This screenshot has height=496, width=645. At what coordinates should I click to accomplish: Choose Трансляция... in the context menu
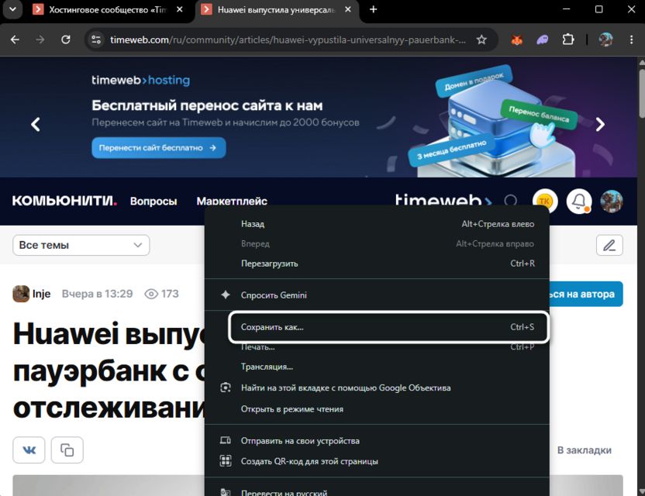[378, 367]
